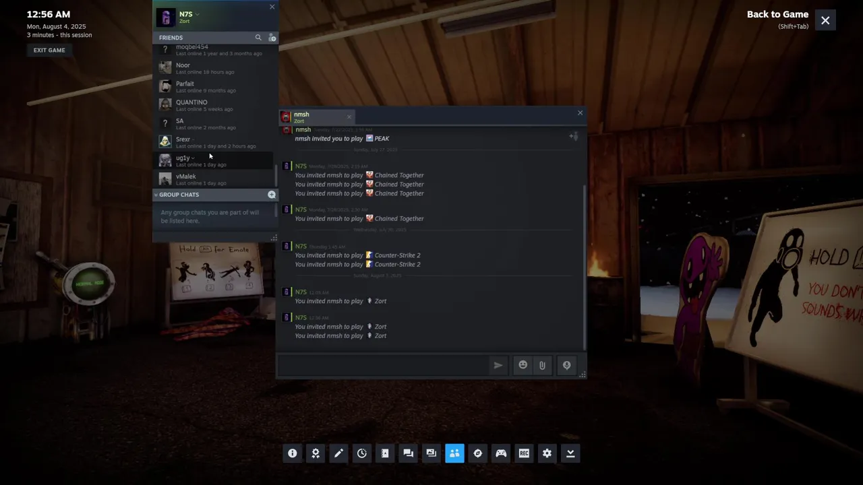This screenshot has width=863, height=485.
Task: Click the download arrow icon in toolbar
Action: click(570, 453)
